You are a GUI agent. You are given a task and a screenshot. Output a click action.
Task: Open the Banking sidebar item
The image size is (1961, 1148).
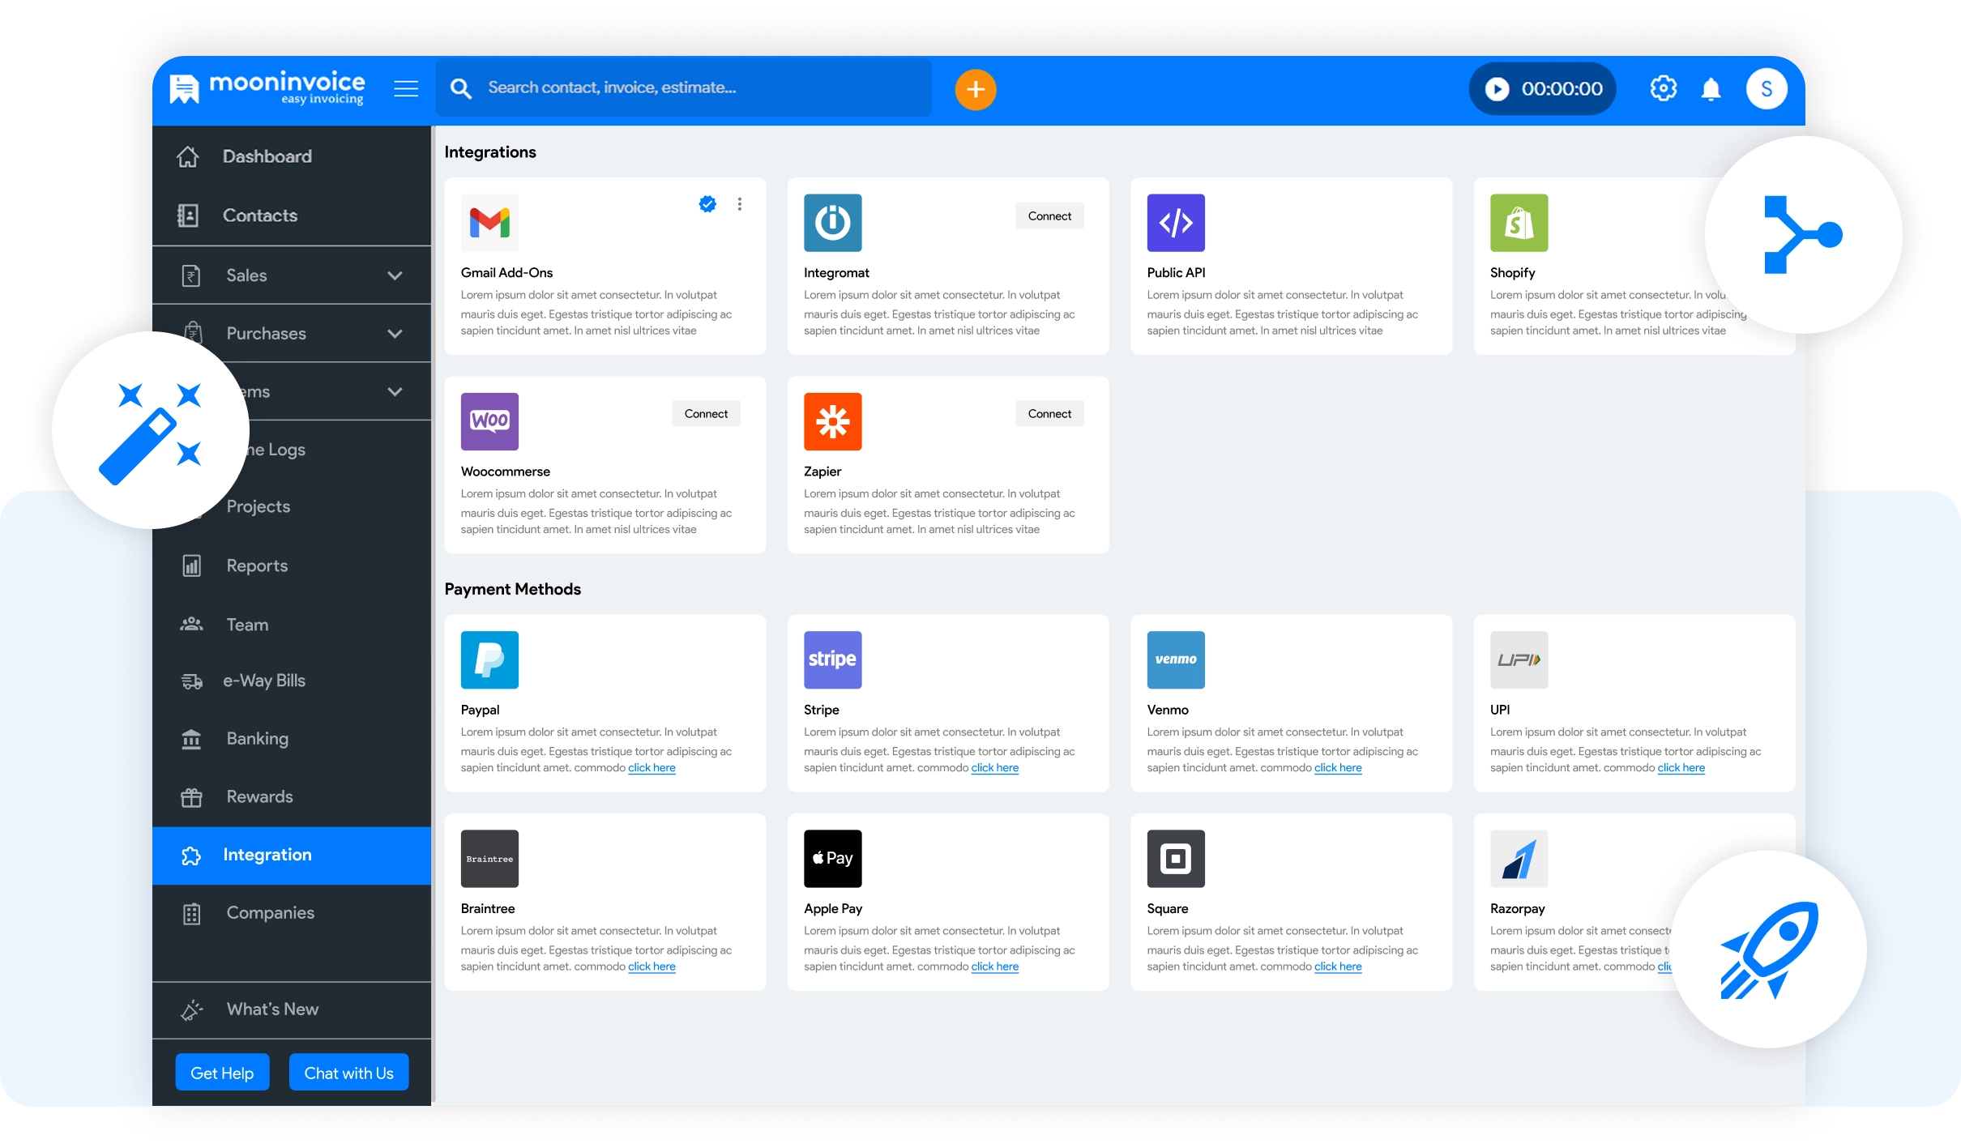click(x=257, y=738)
